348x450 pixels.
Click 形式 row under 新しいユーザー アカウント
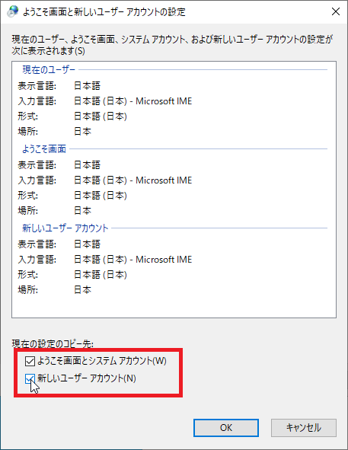pos(72,275)
